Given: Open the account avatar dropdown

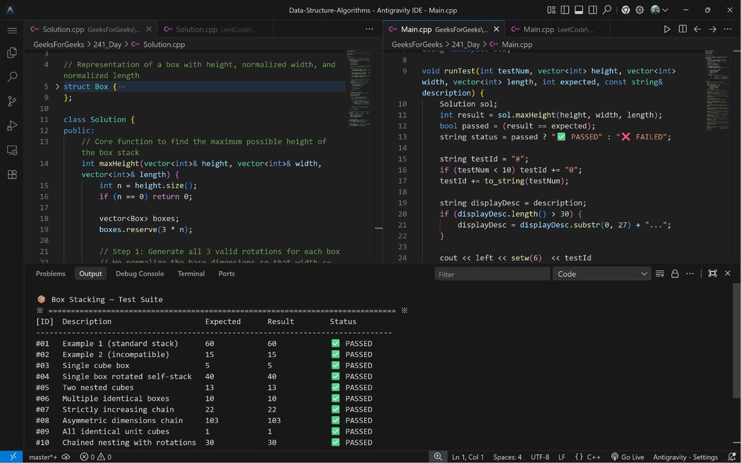Looking at the screenshot, I should [659, 10].
